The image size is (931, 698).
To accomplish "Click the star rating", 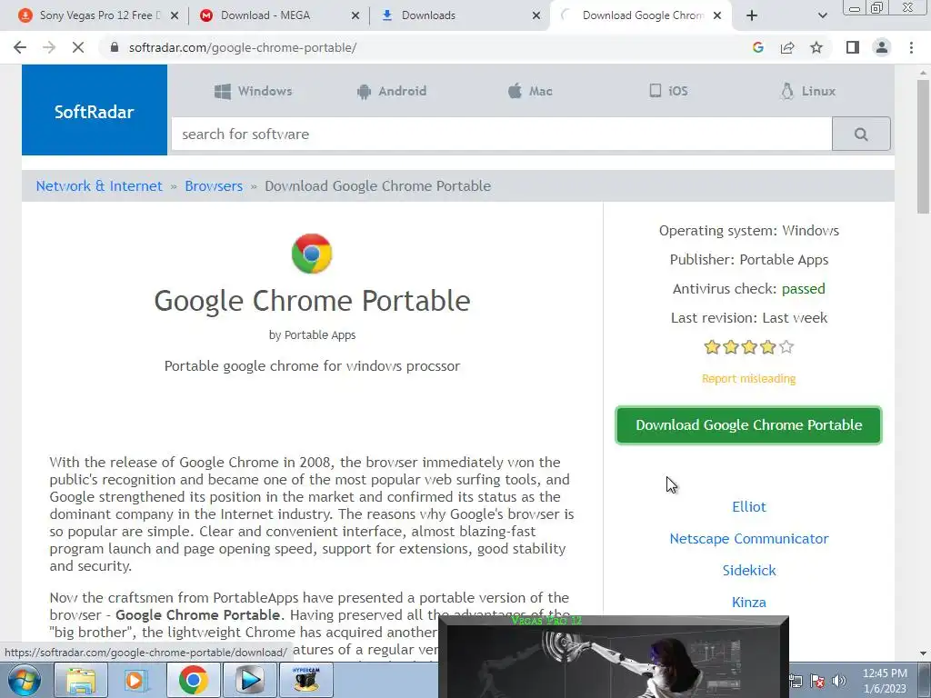I will tap(749, 346).
